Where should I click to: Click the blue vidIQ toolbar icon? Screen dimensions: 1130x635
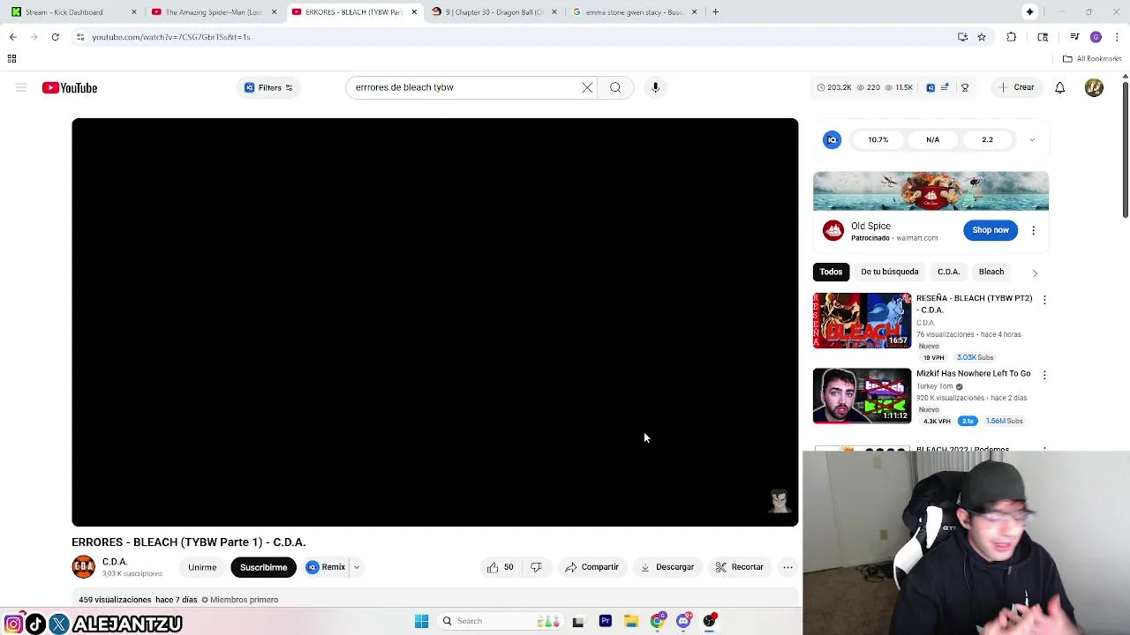[x=930, y=87]
